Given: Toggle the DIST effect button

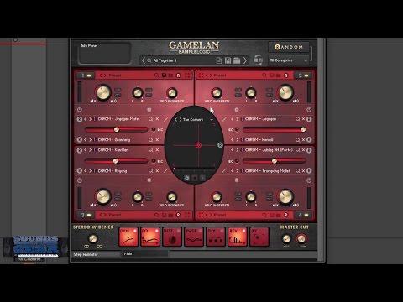Looking at the screenshot, I should [x=172, y=237].
